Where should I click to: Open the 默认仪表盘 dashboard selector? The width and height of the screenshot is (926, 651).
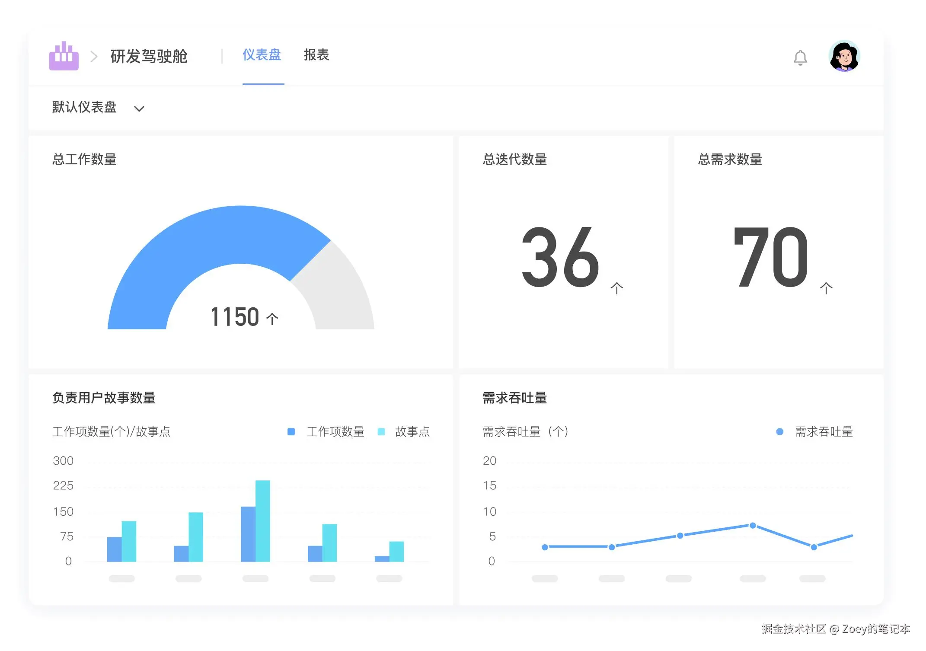(x=84, y=107)
